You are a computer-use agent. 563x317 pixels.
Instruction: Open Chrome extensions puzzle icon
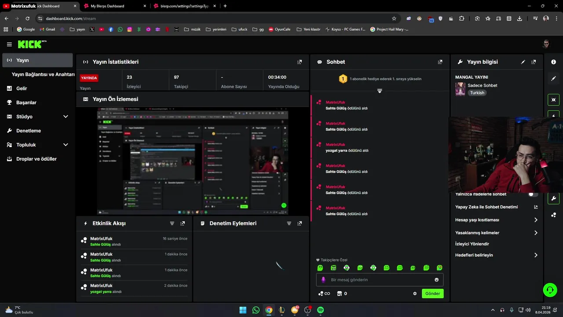pos(461,18)
